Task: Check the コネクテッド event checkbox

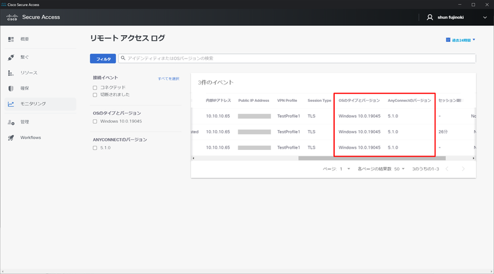Action: pyautogui.click(x=95, y=88)
